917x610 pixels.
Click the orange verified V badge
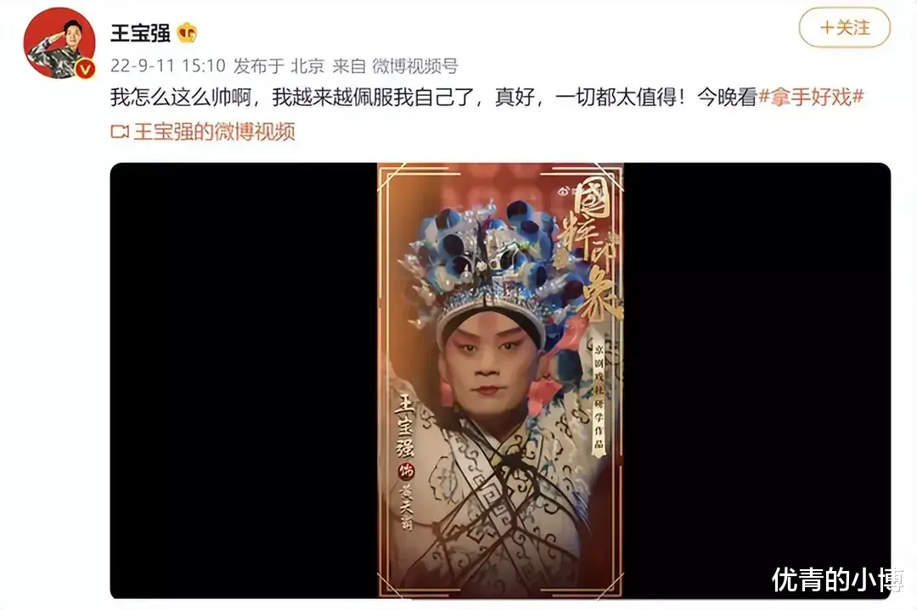pos(86,70)
